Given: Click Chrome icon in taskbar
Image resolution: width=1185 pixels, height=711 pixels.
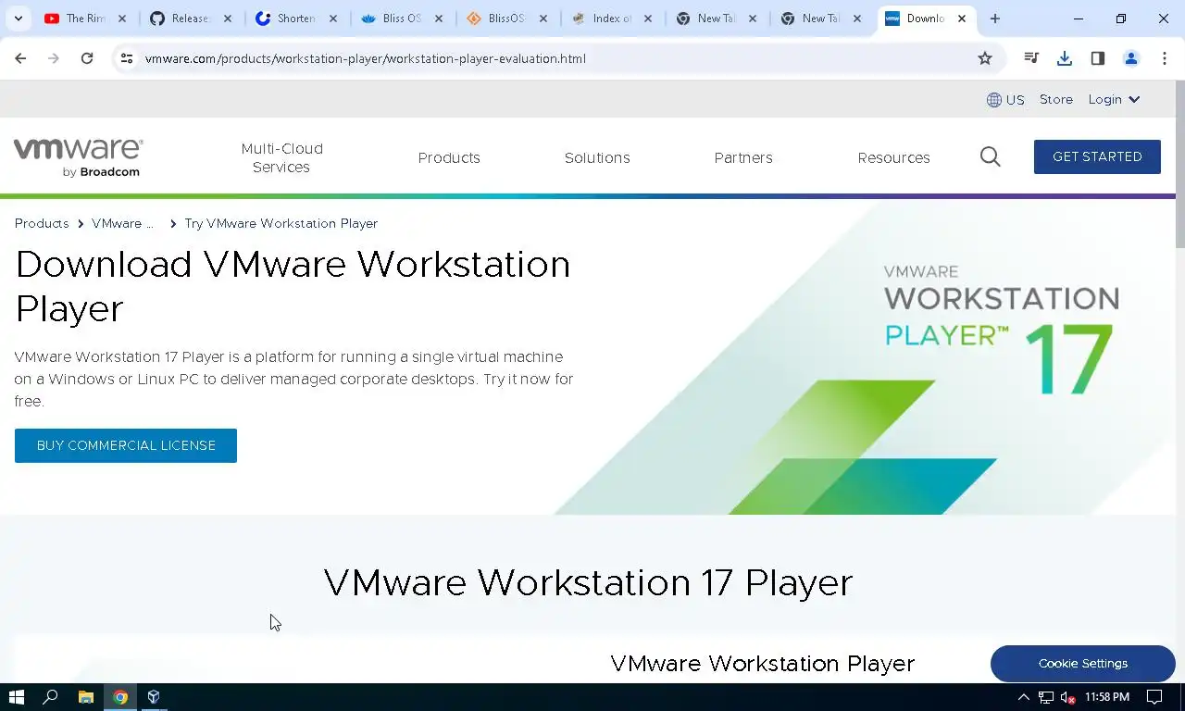Looking at the screenshot, I should click(120, 697).
